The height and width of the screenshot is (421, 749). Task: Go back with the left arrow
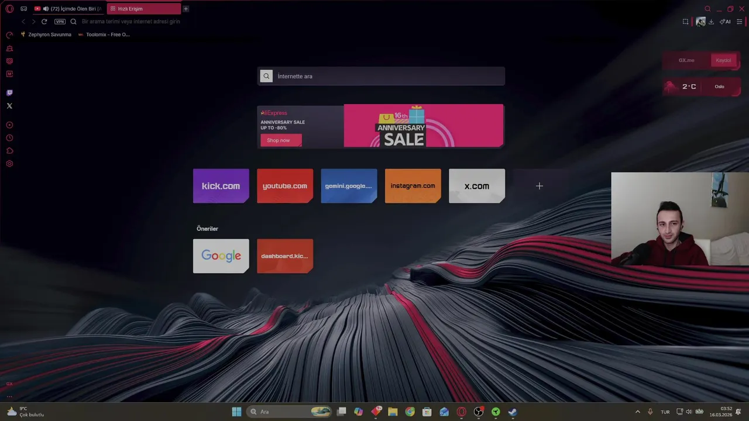click(x=23, y=22)
